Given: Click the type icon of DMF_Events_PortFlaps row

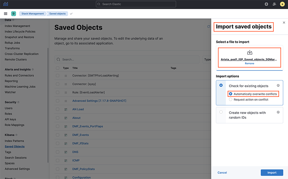Looking at the screenshot, I should point(66,126).
